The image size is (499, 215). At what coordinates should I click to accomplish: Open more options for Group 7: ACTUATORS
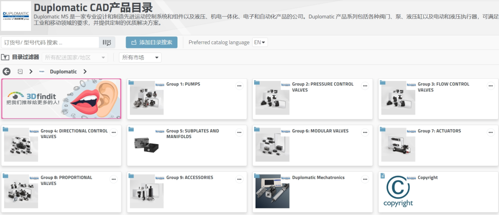[x=491, y=133]
